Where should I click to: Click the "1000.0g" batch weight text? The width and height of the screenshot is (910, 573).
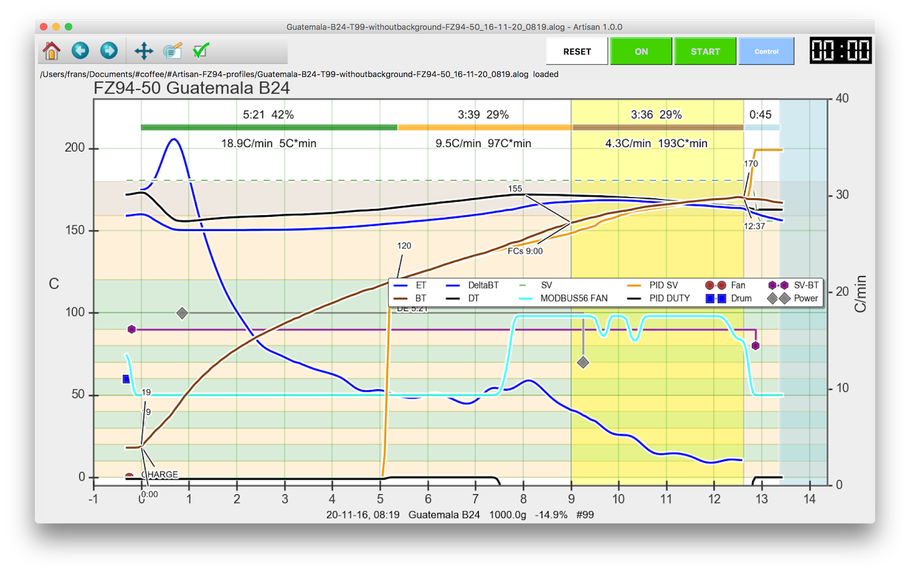[x=508, y=515]
